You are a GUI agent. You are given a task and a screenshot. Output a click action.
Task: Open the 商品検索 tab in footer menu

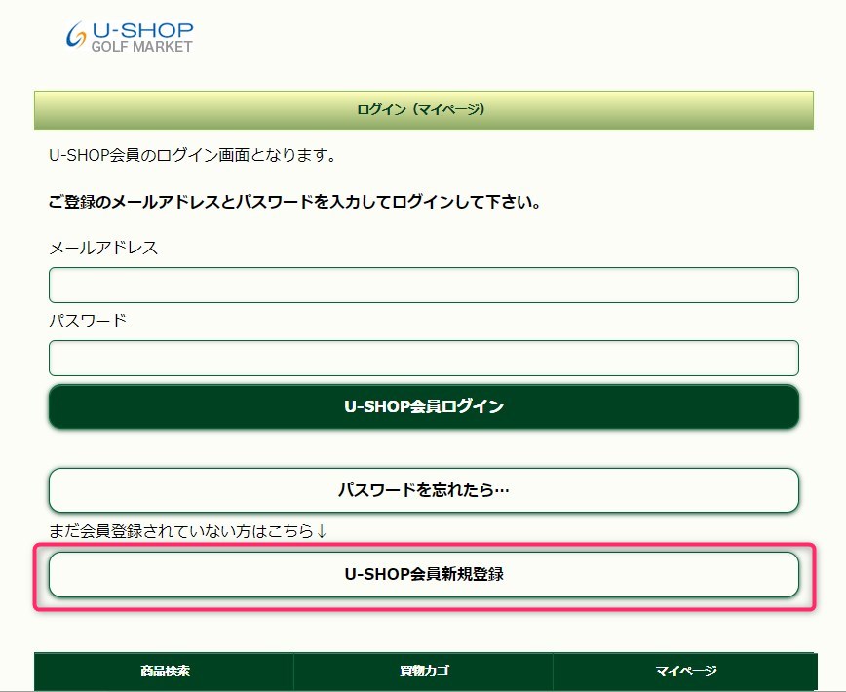click(x=165, y=671)
